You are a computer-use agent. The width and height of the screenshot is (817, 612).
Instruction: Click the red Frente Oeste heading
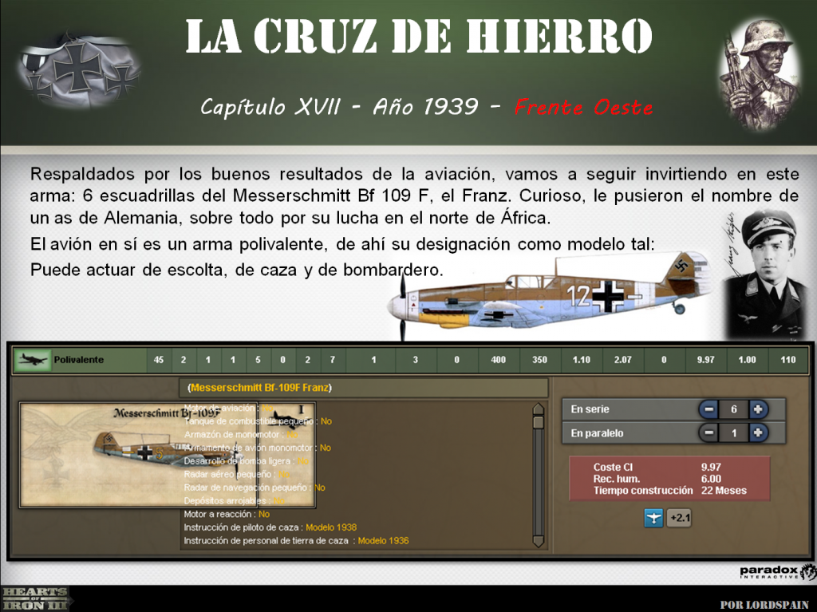coord(583,108)
